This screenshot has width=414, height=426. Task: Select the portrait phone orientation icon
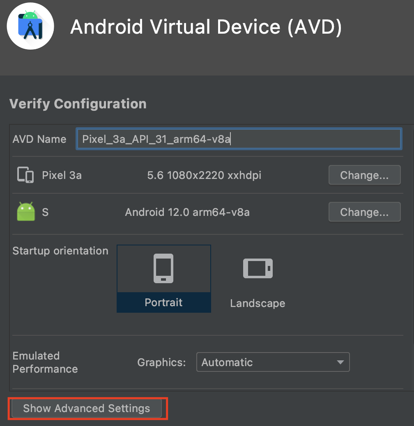[163, 268]
